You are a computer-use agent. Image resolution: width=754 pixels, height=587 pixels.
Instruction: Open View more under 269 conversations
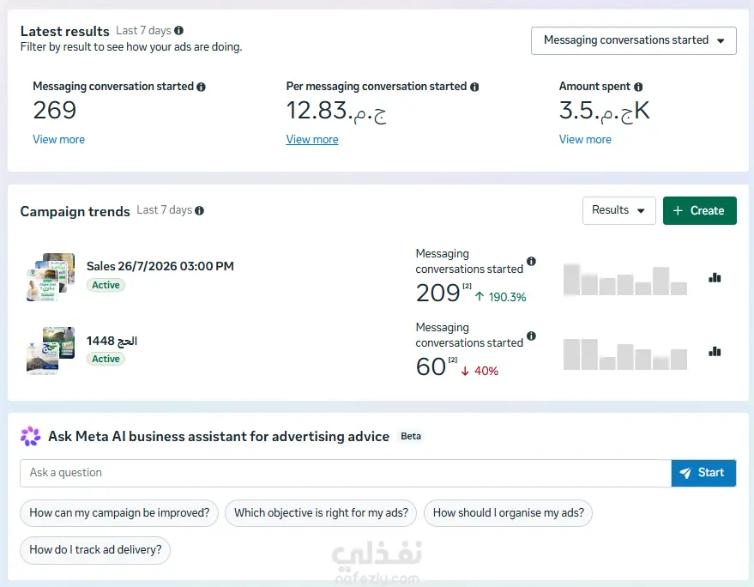point(58,140)
